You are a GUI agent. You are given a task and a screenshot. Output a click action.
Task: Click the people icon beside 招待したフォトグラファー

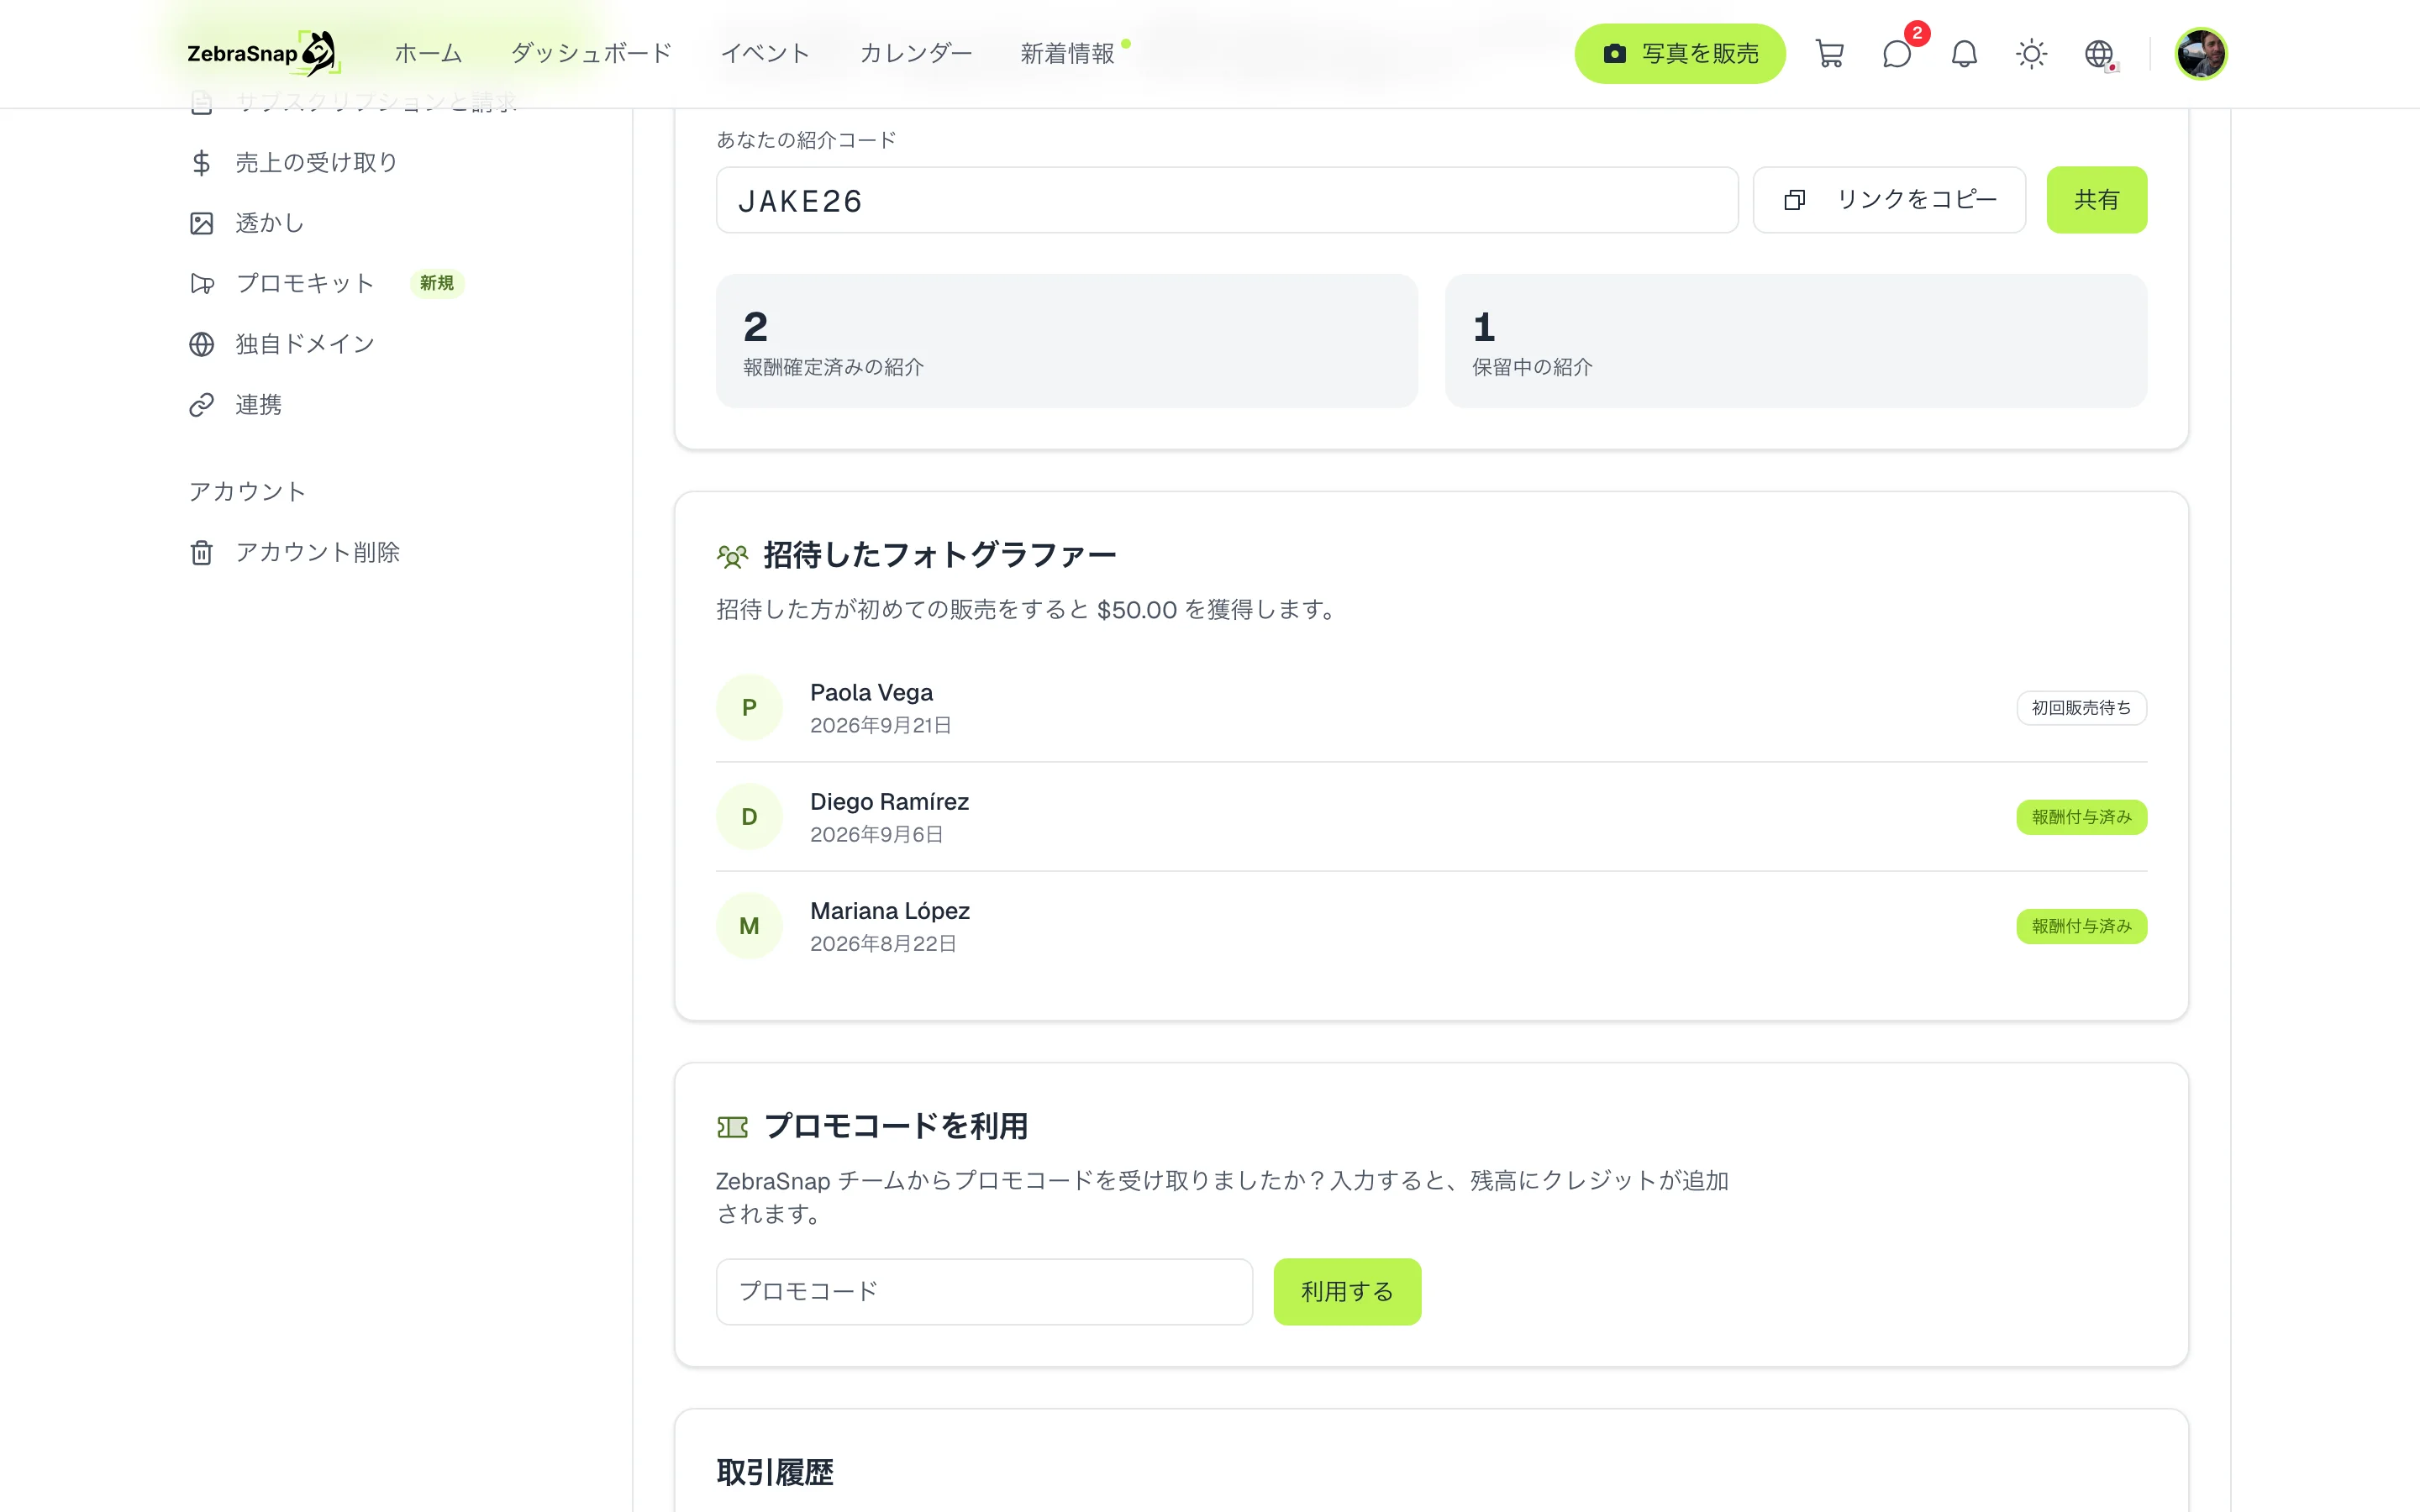[732, 556]
